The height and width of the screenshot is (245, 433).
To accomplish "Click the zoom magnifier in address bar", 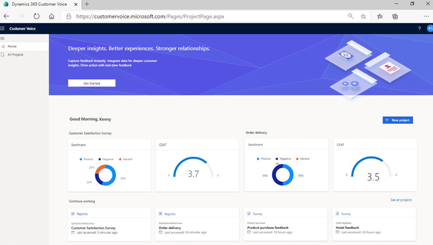I will pos(350,16).
